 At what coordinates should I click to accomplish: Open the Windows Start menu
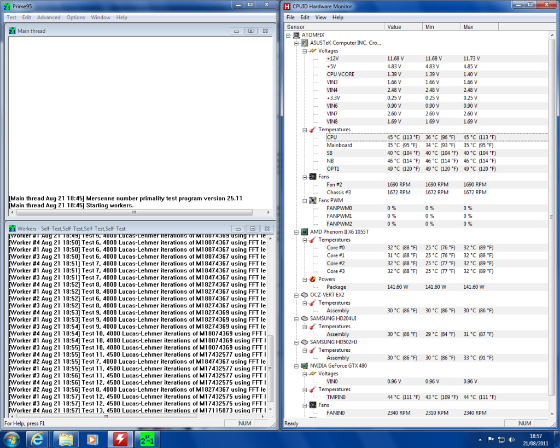tap(11, 439)
